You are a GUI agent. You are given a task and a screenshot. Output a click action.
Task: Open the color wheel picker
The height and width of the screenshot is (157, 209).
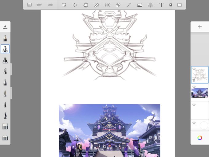tap(200, 138)
